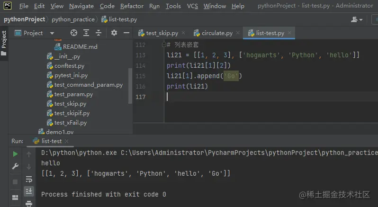Viewport: 378px width, 207px height.
Task: Select test_skipif.py in project tree
Action: pyautogui.click(x=68, y=113)
